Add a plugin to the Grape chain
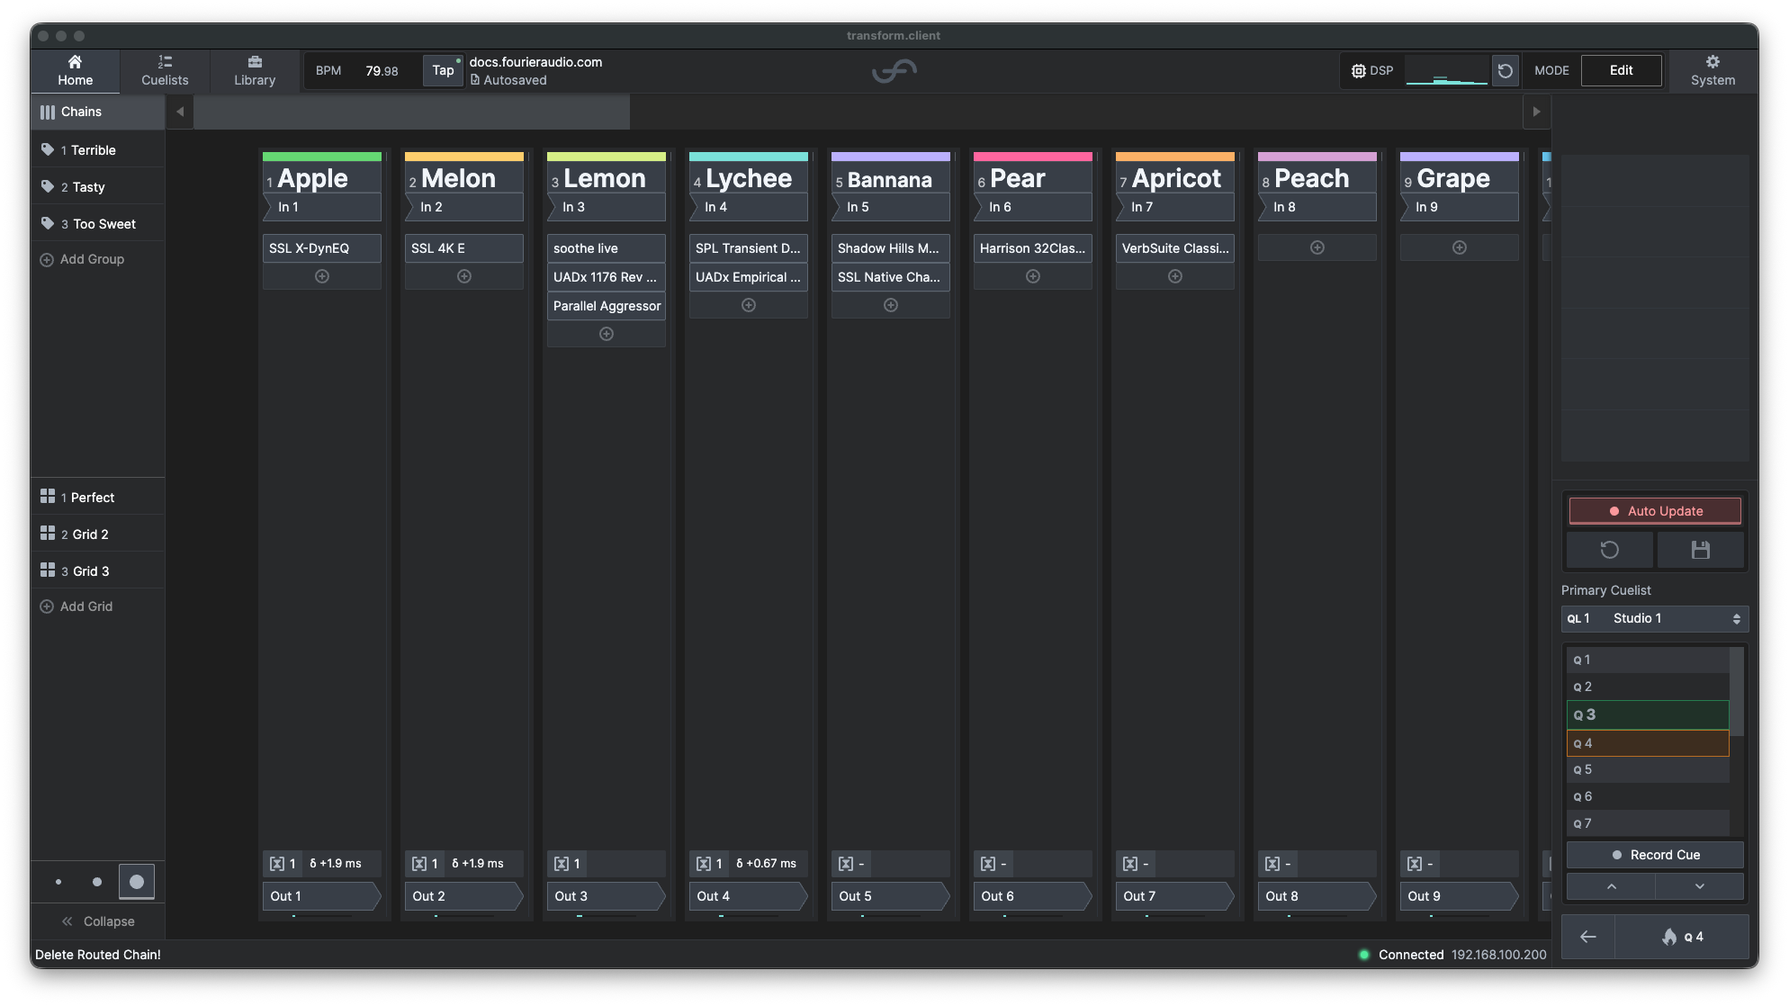This screenshot has width=1789, height=1006. coord(1459,247)
